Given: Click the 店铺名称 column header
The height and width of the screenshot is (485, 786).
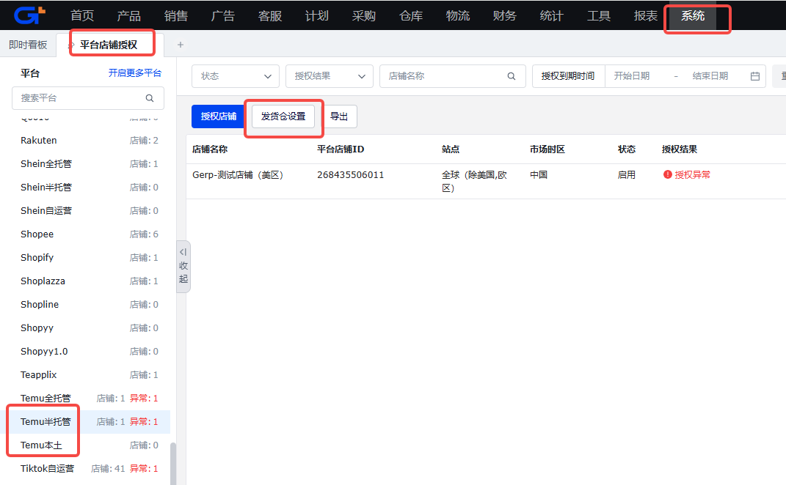Looking at the screenshot, I should pyautogui.click(x=210, y=149).
